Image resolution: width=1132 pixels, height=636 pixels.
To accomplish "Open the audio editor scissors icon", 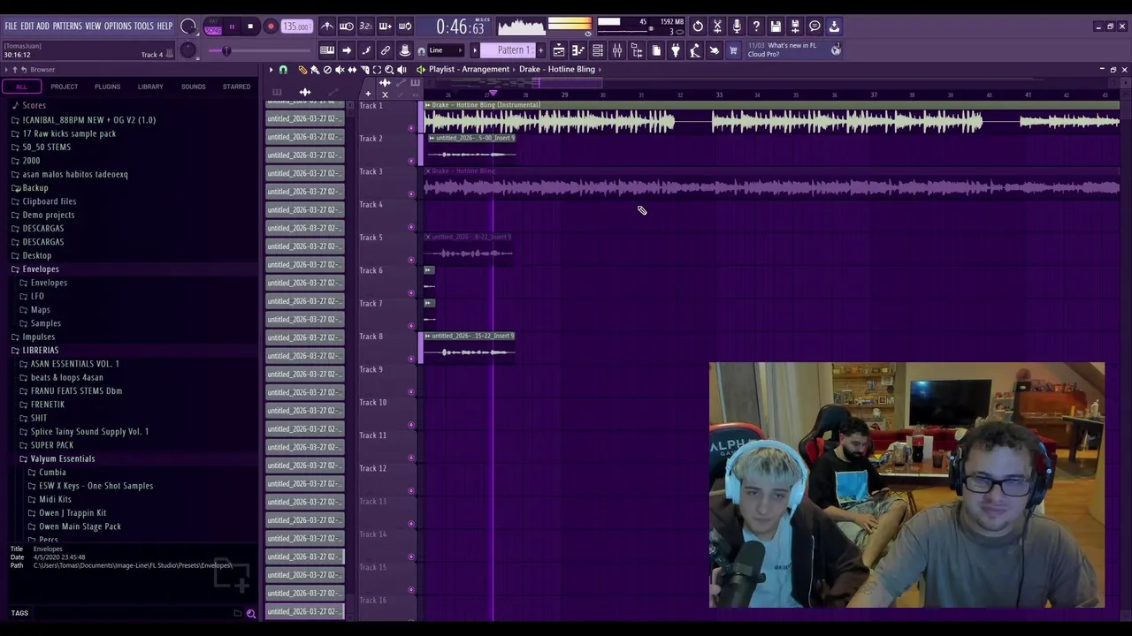I will point(717,26).
